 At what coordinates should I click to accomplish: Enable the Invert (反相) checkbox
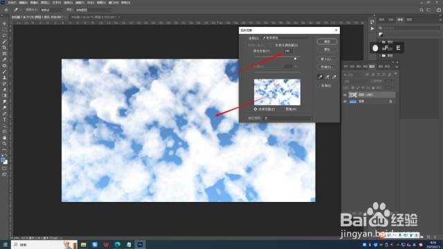click(x=318, y=86)
